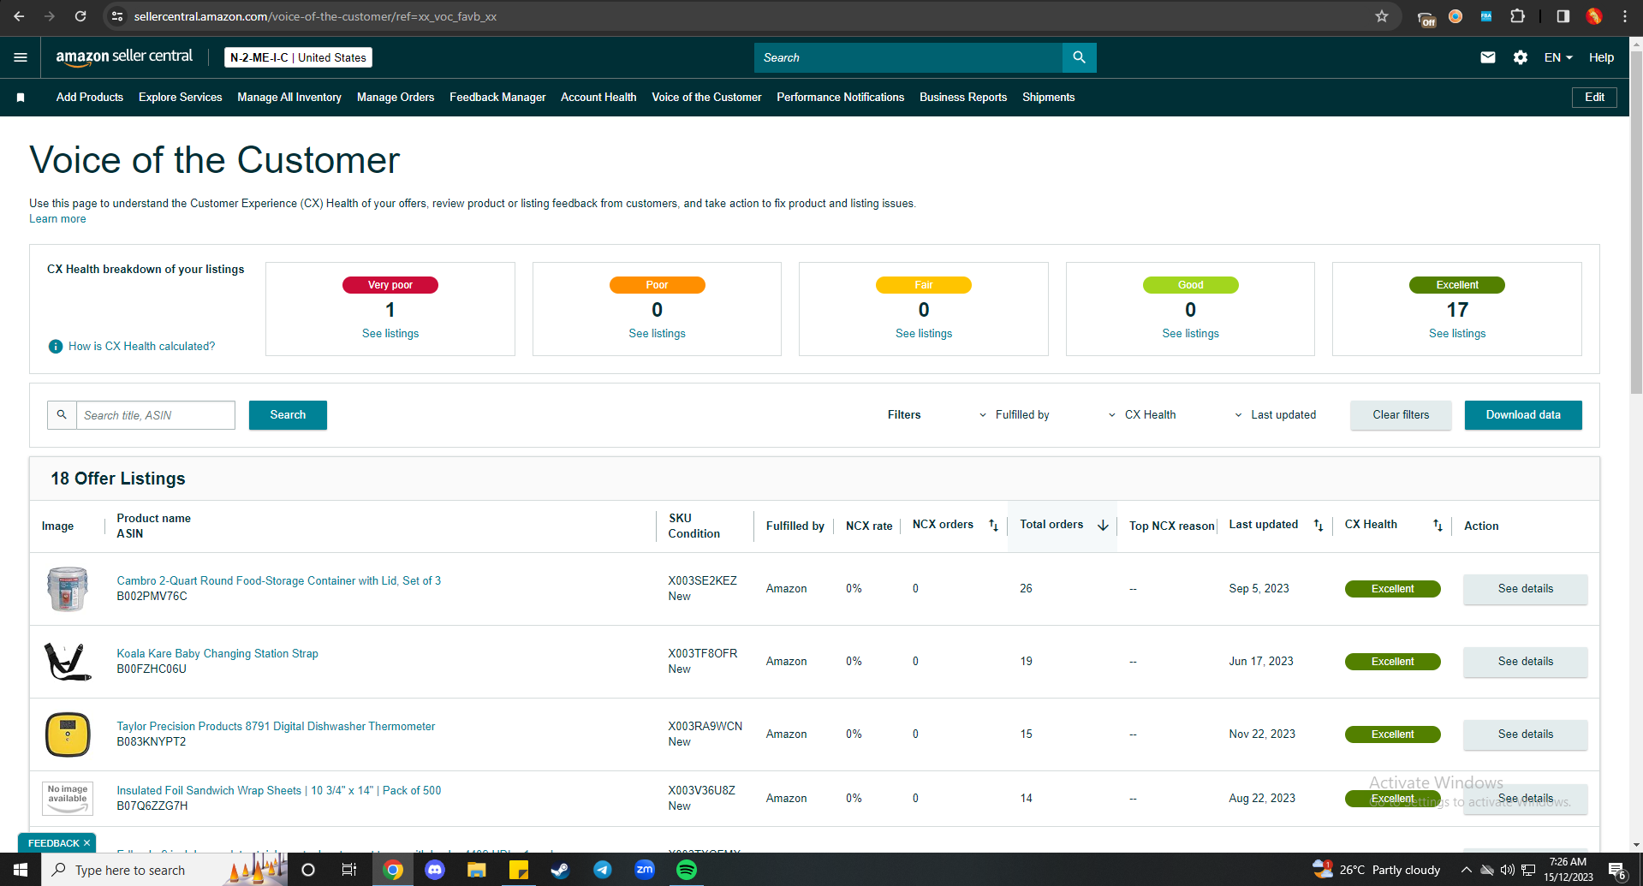Reload the browser page

pos(80,16)
